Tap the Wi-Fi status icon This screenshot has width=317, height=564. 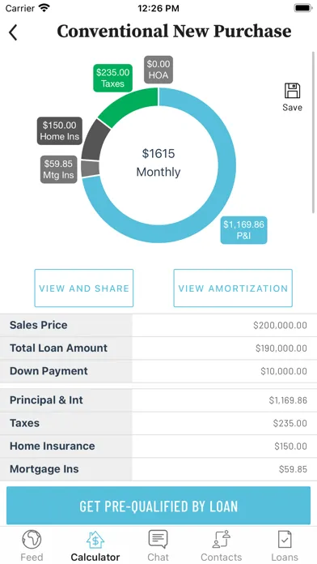[44, 8]
